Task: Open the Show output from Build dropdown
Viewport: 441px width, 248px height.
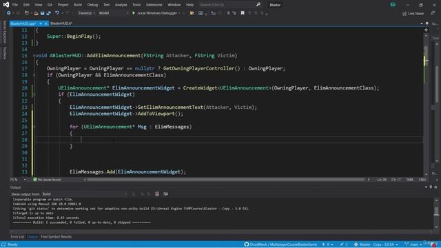Action: [x=84, y=194]
